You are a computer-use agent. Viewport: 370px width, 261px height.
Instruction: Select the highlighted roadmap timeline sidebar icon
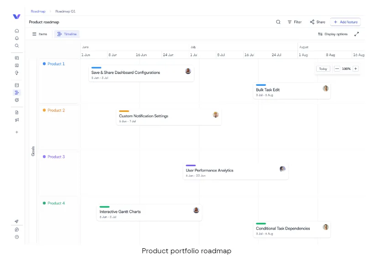tap(17, 93)
